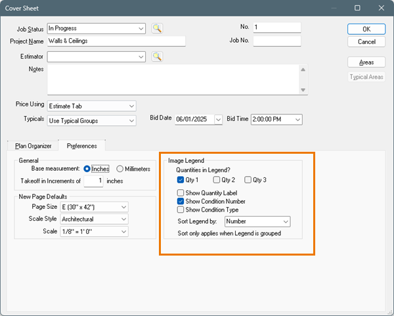Open the Scale dropdown
The image size is (394, 316).
pyautogui.click(x=94, y=231)
